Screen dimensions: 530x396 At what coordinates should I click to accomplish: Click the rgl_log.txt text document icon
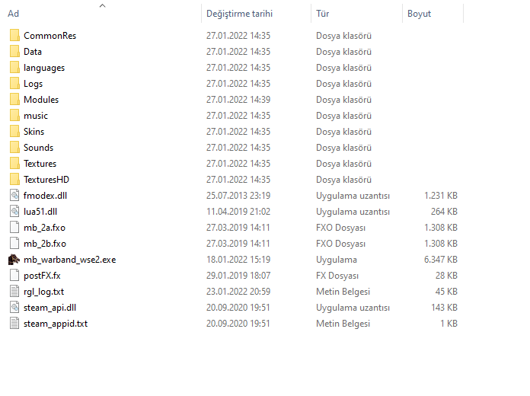pos(14,292)
